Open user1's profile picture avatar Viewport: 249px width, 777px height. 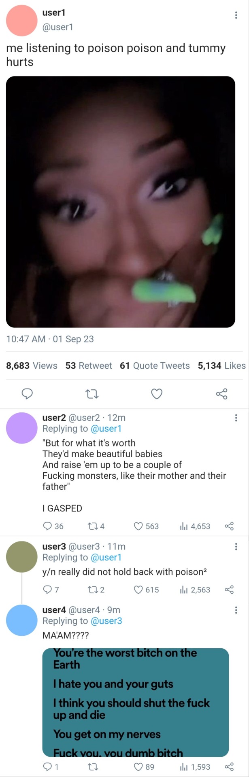[x=22, y=20]
